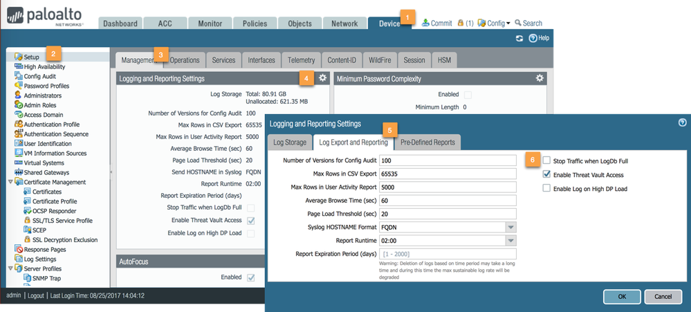Switch to the Log Storage tab

click(x=288, y=143)
